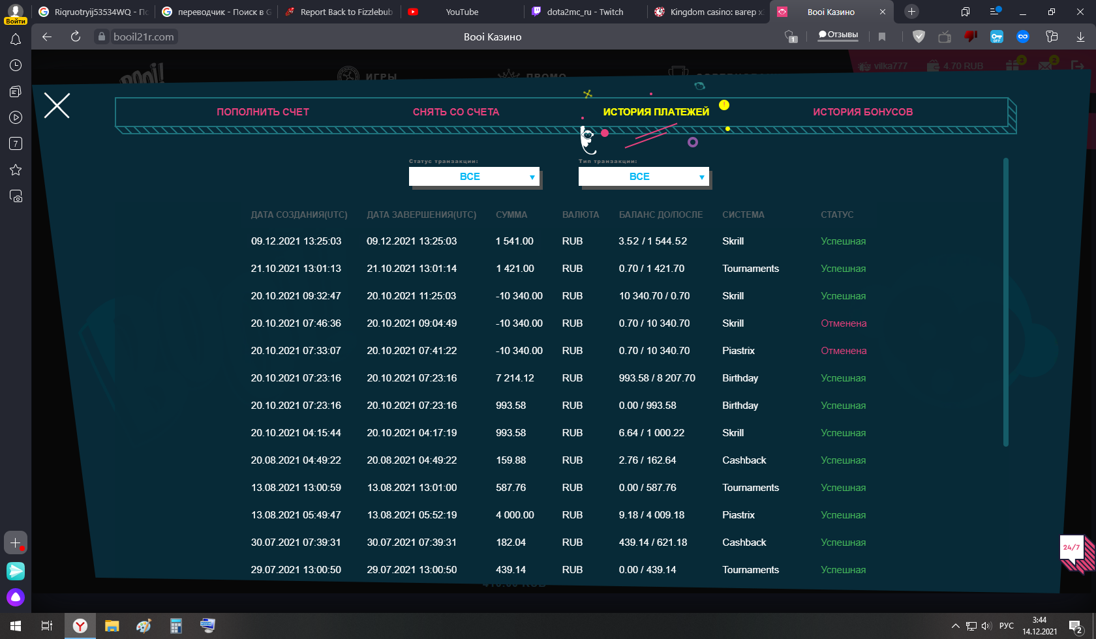Screen dimensions: 1096x639
Task: Open the ИСТОРИЯ БОНУСОВ tab
Action: (862, 112)
